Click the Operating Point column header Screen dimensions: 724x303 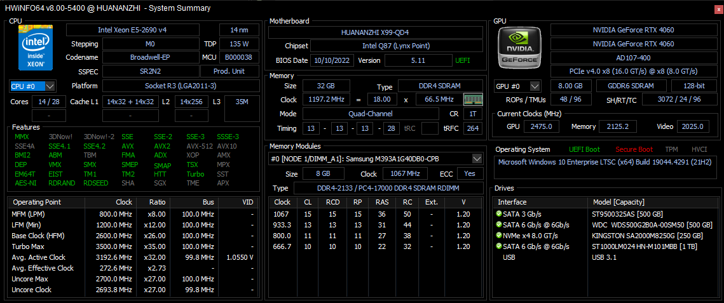coord(37,202)
